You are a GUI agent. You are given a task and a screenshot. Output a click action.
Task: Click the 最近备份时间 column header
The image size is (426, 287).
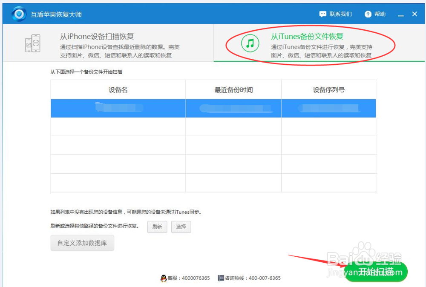point(233,89)
